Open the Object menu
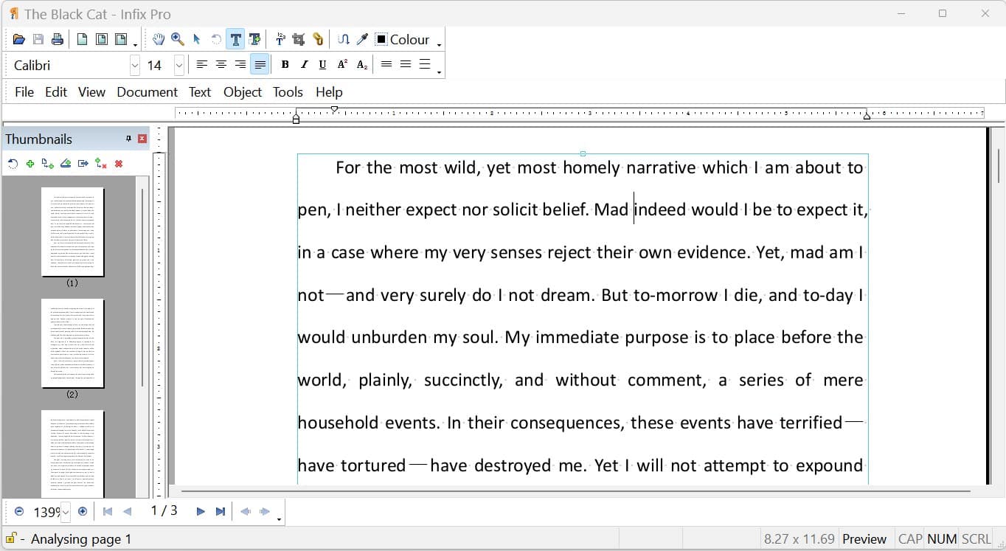This screenshot has height=551, width=1006. coord(243,92)
